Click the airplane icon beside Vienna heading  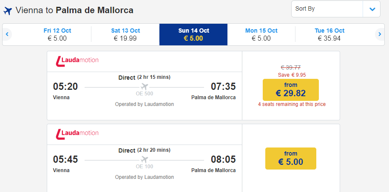point(8,11)
